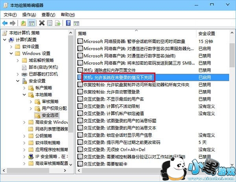Image resolution: width=236 pixels, height=182 pixels.
Task: Select 已部署的打印机 tree node
Action: pos(43,74)
